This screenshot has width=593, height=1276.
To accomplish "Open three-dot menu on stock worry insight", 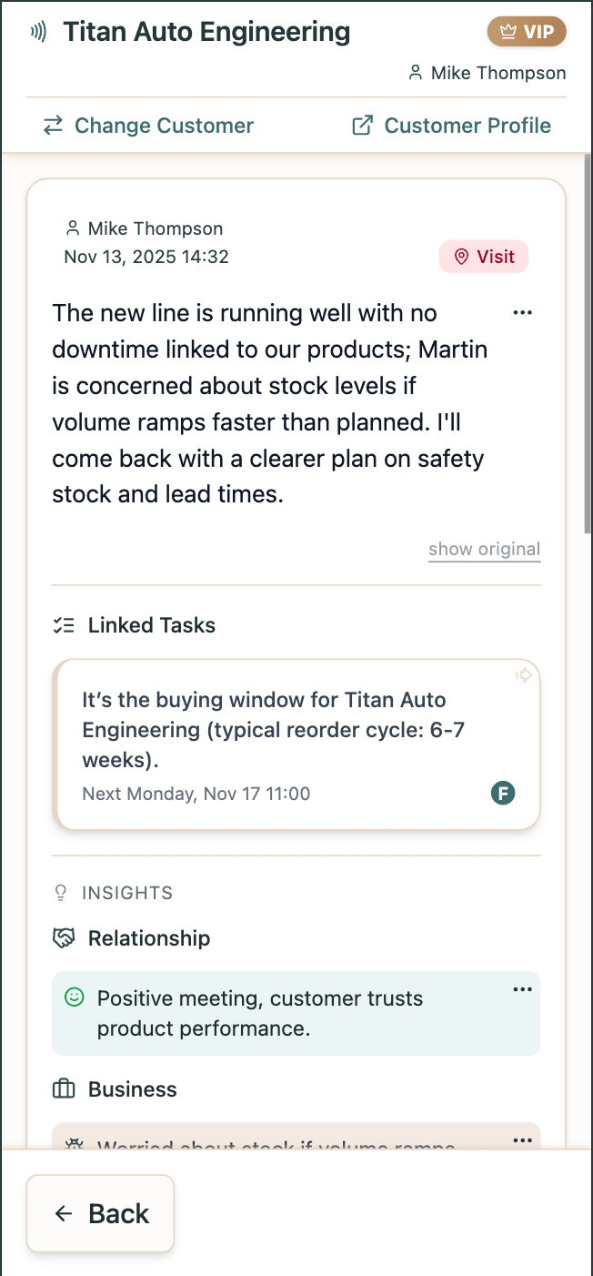I will [522, 1140].
